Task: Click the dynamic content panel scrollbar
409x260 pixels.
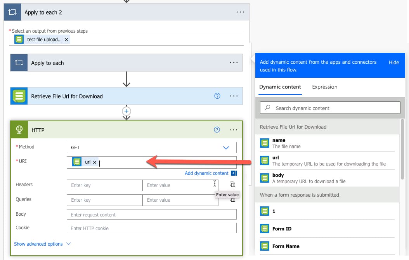Action: coord(402,150)
